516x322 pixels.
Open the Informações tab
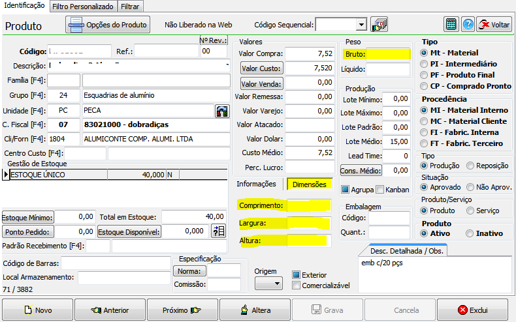click(256, 184)
